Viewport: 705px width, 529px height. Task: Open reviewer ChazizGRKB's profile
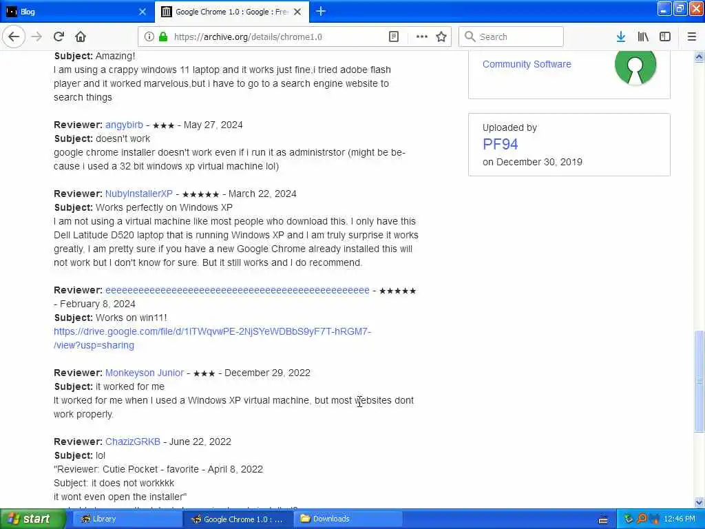pos(133,442)
